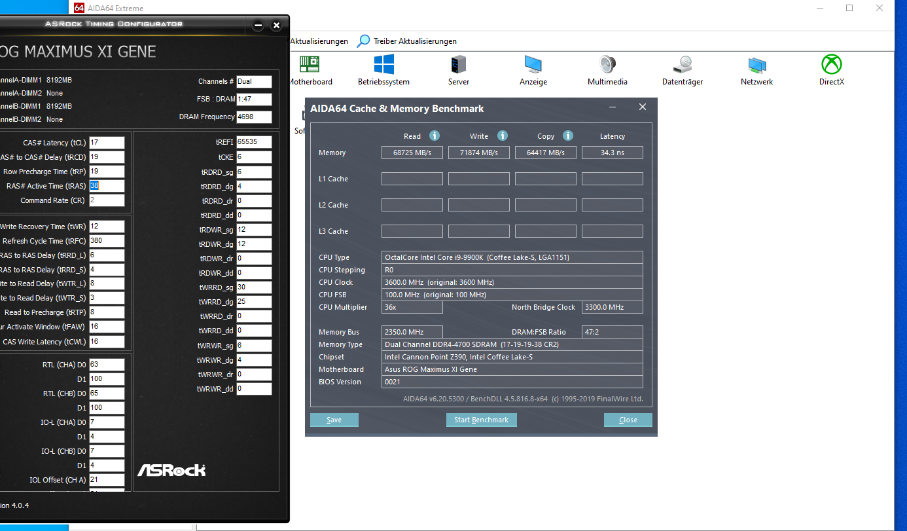Image resolution: width=907 pixels, height=531 pixels.
Task: Click the RTL (CHA) D0 field
Action: [x=107, y=365]
